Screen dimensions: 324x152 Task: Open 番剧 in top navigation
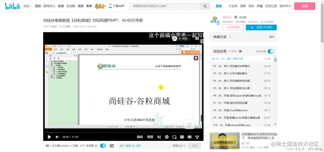click(38, 6)
